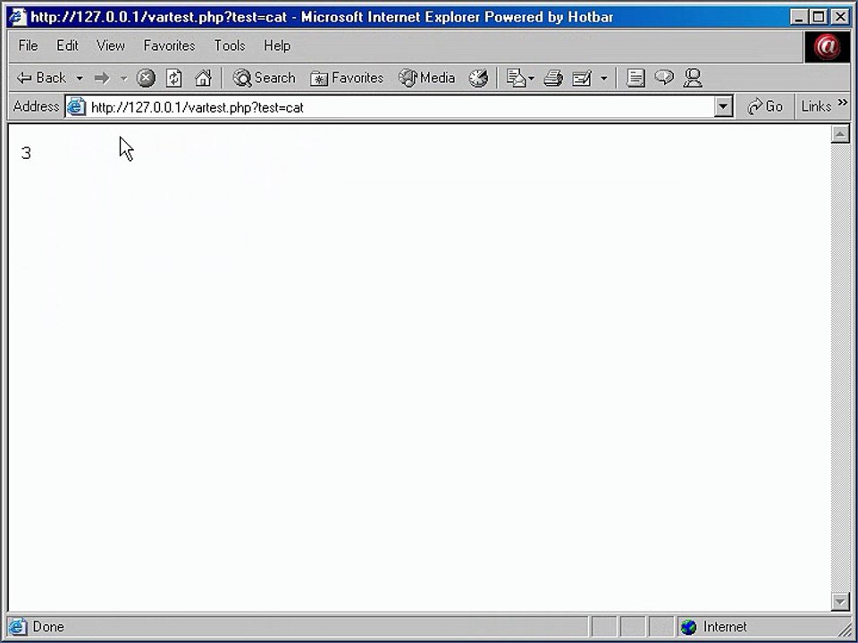Image resolution: width=858 pixels, height=643 pixels.
Task: Open the Forward history dropdown arrow
Action: 123,79
